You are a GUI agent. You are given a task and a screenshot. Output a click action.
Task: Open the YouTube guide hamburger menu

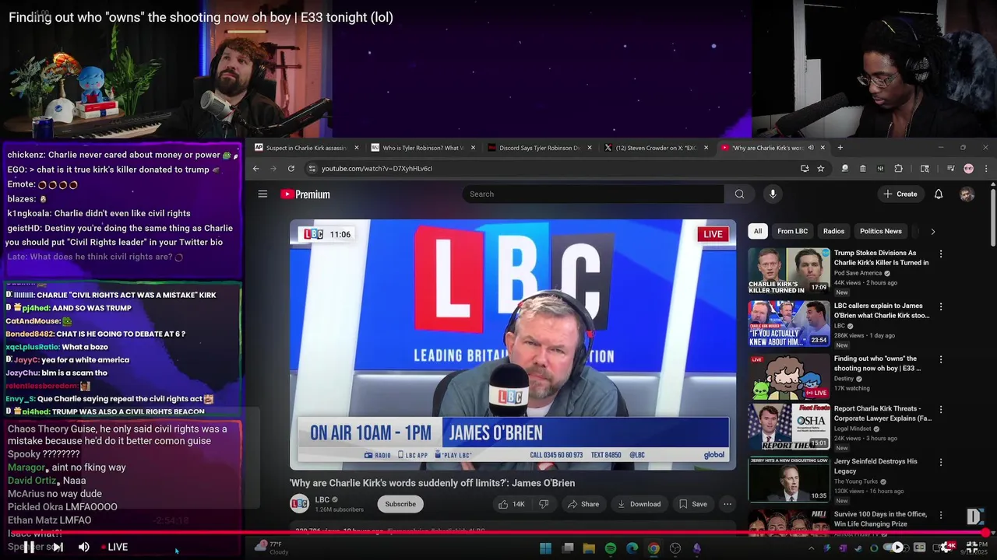click(x=262, y=194)
